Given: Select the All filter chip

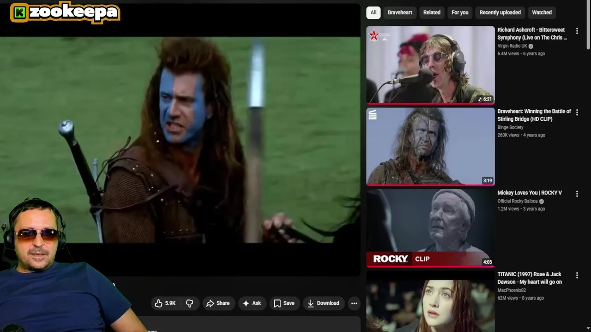Looking at the screenshot, I should pyautogui.click(x=373, y=12).
